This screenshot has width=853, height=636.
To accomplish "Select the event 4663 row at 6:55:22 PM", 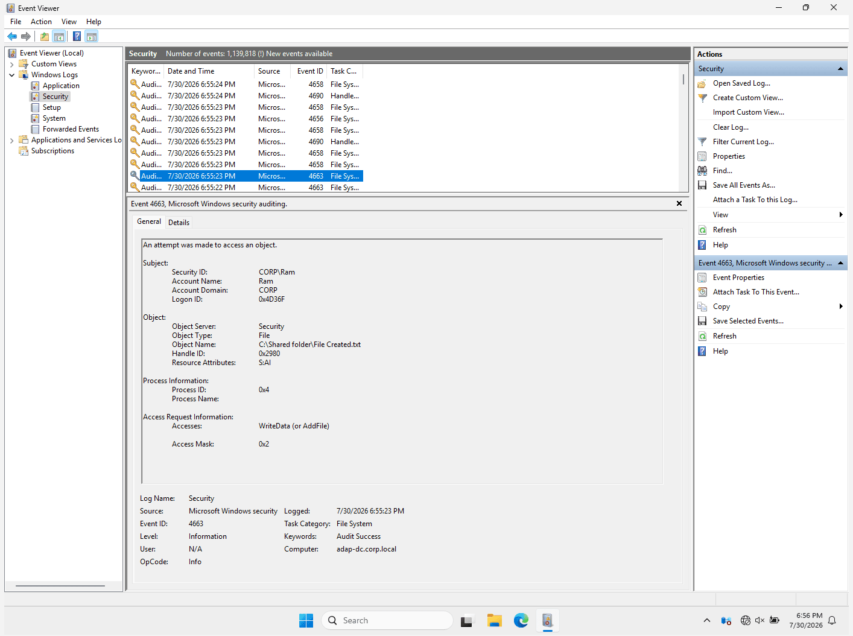I will click(246, 188).
